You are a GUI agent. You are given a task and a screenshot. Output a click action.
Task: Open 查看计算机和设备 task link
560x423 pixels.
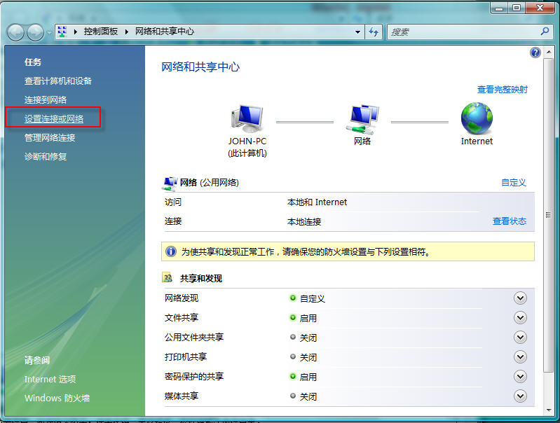pyautogui.click(x=58, y=81)
